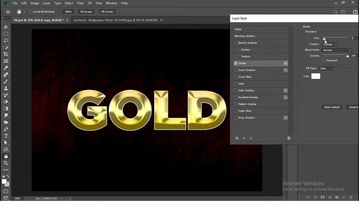Click the 100% zoom button
Screen dimensions: 359x201
pos(68,12)
